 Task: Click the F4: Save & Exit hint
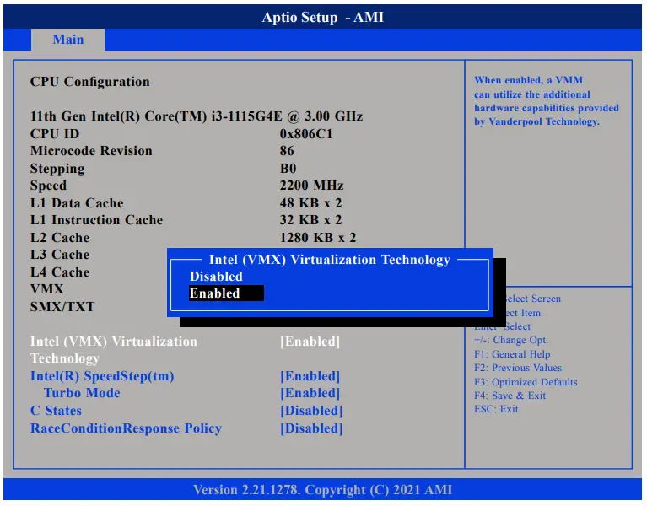[510, 396]
